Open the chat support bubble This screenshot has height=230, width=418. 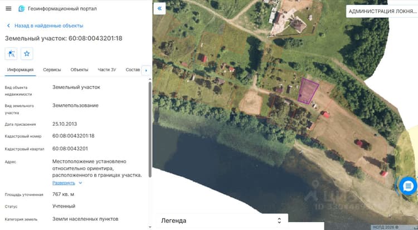(x=408, y=186)
